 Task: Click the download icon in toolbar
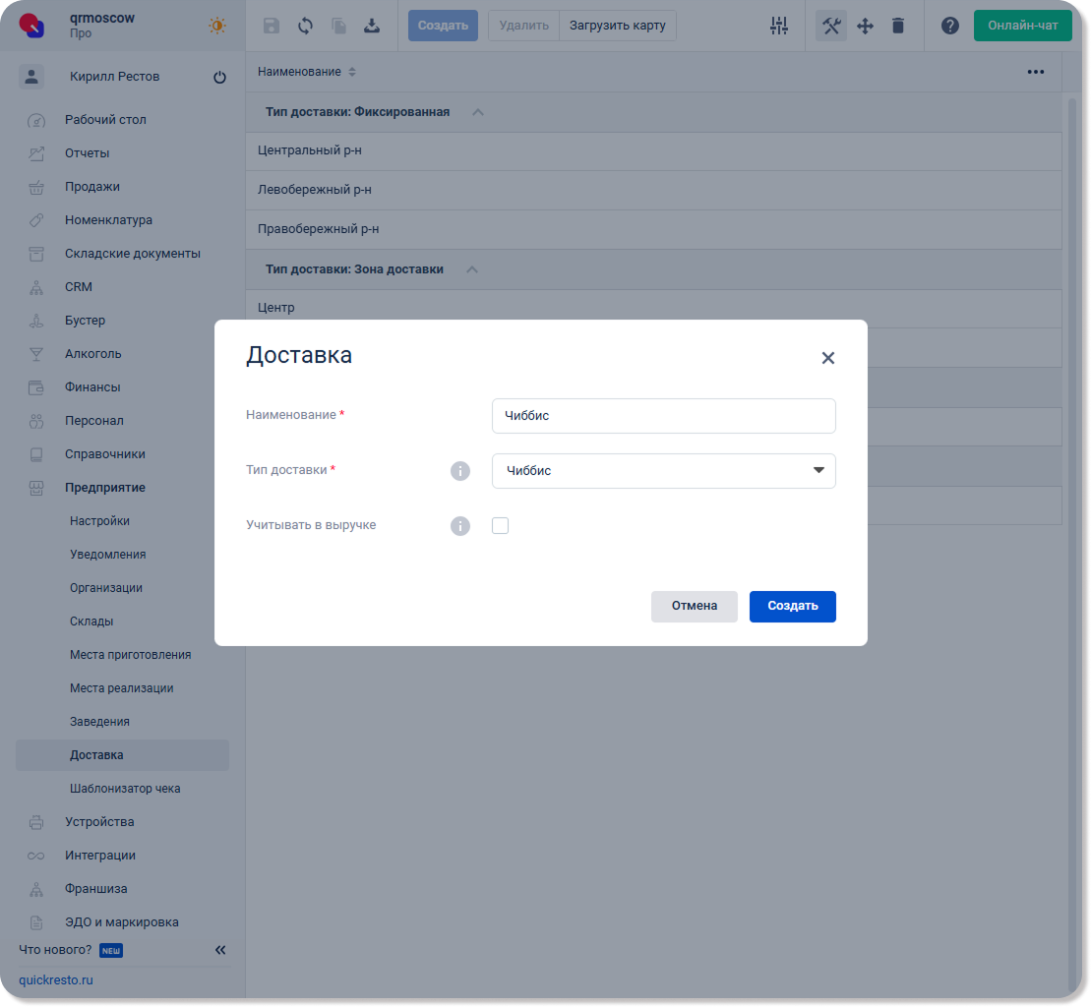pos(372,26)
